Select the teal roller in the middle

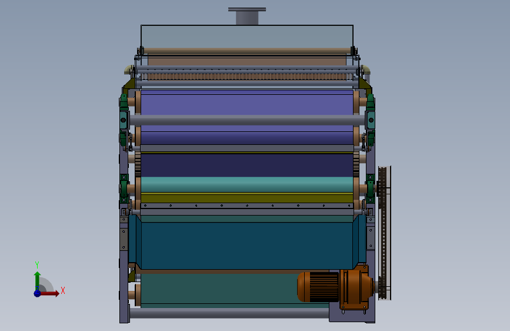click(247, 185)
